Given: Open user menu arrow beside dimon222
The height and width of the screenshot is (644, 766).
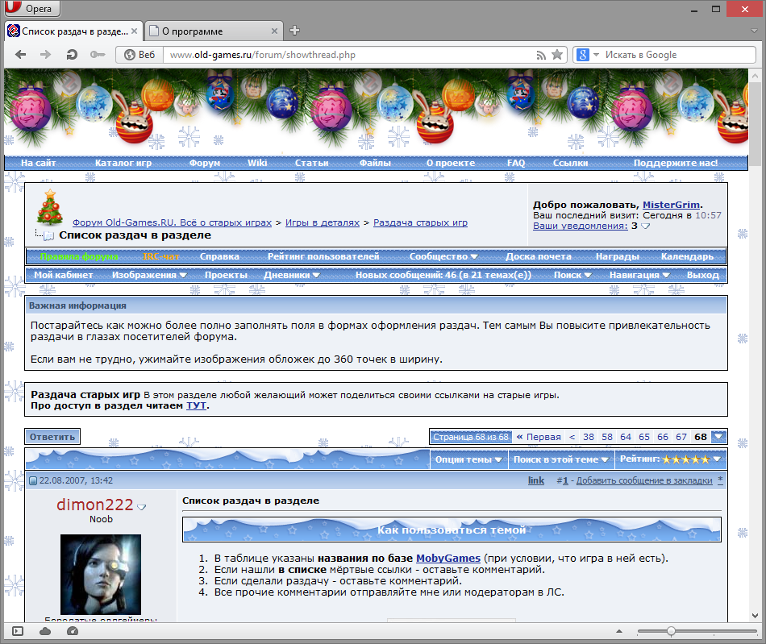Looking at the screenshot, I should pyautogui.click(x=142, y=507).
